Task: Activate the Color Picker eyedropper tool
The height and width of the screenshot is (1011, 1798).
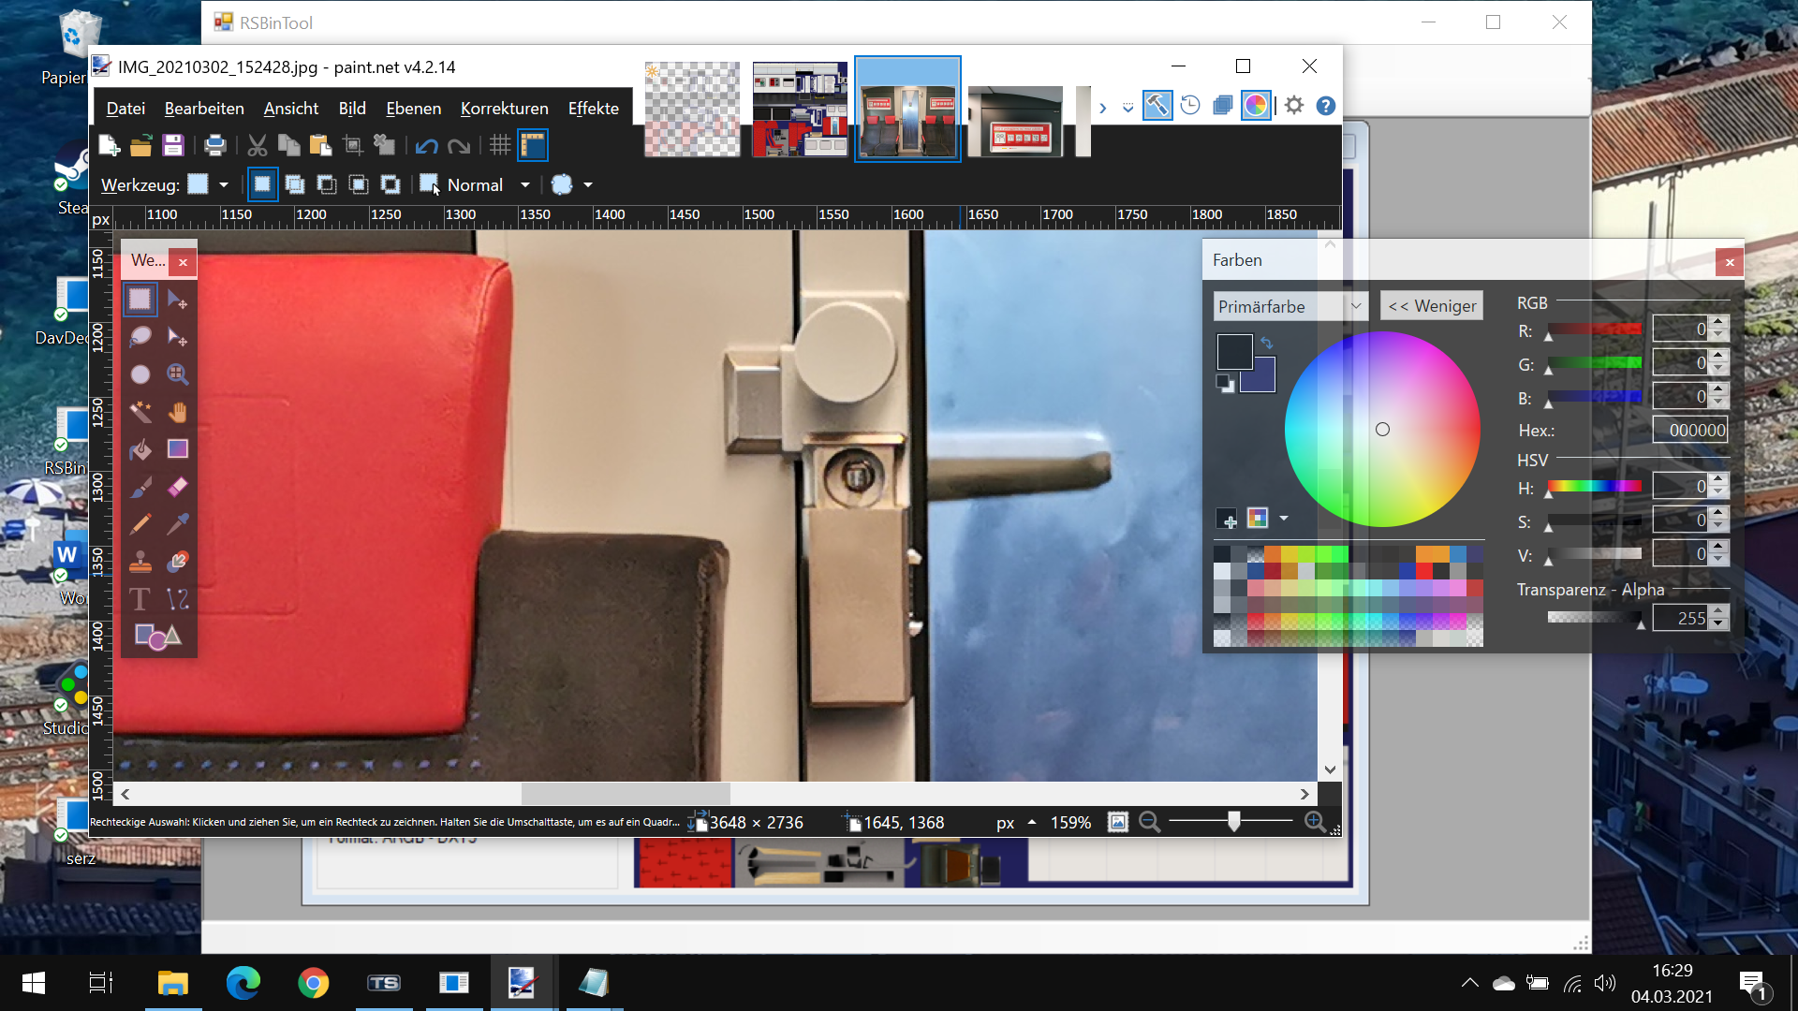Action: 177,524
